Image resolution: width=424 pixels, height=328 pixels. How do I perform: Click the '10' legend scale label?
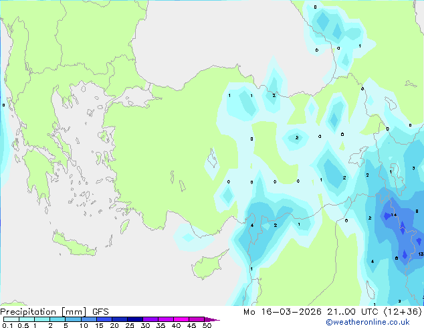click(84, 325)
